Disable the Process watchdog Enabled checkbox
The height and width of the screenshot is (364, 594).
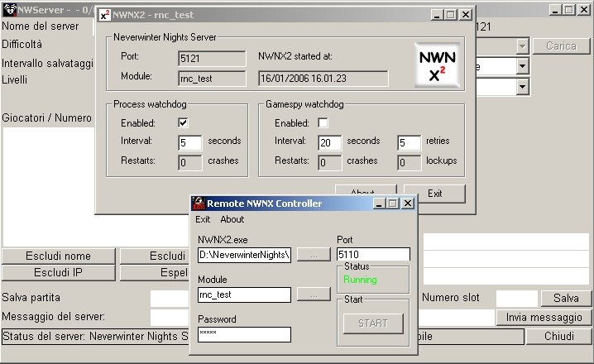pyautogui.click(x=184, y=123)
